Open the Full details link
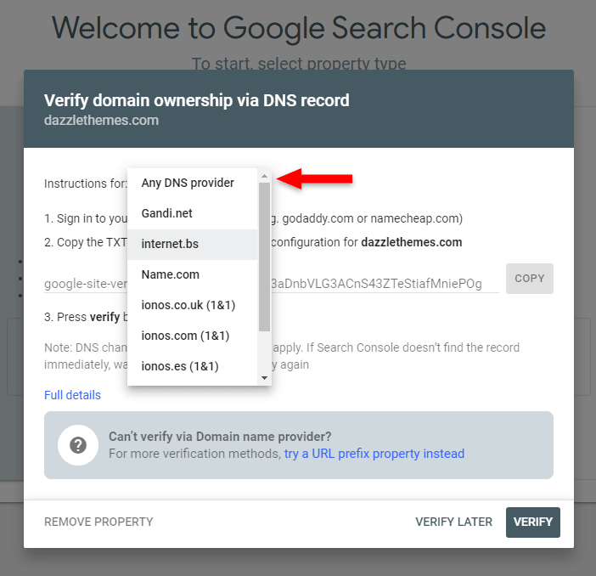The height and width of the screenshot is (576, 596). pos(73,395)
